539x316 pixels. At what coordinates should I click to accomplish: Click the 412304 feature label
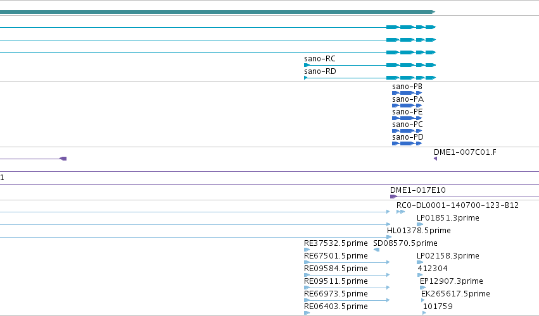point(433,269)
